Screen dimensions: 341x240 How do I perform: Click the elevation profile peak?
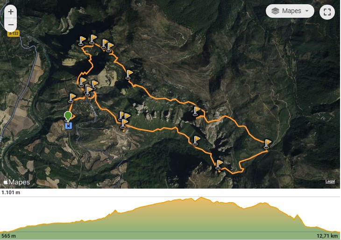click(x=201, y=198)
